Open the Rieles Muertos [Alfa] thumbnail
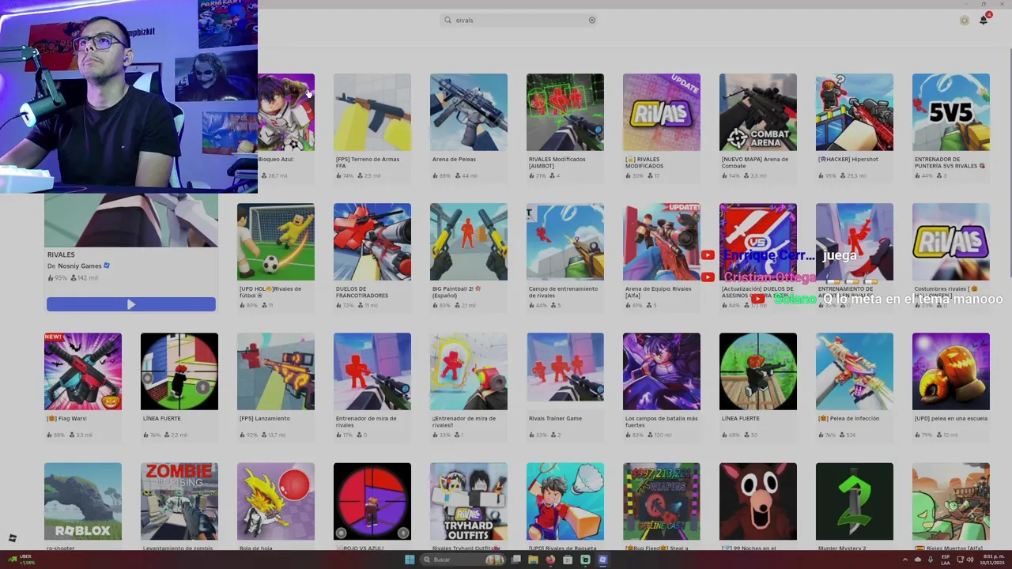This screenshot has width=1012, height=569. pyautogui.click(x=951, y=501)
